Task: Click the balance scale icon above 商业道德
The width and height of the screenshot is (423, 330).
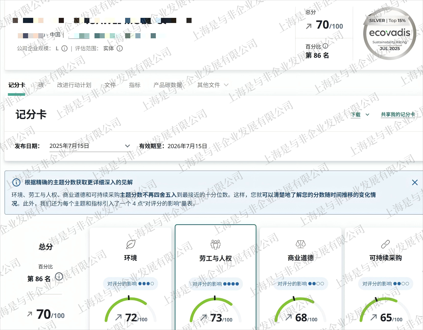Action: click(300, 244)
